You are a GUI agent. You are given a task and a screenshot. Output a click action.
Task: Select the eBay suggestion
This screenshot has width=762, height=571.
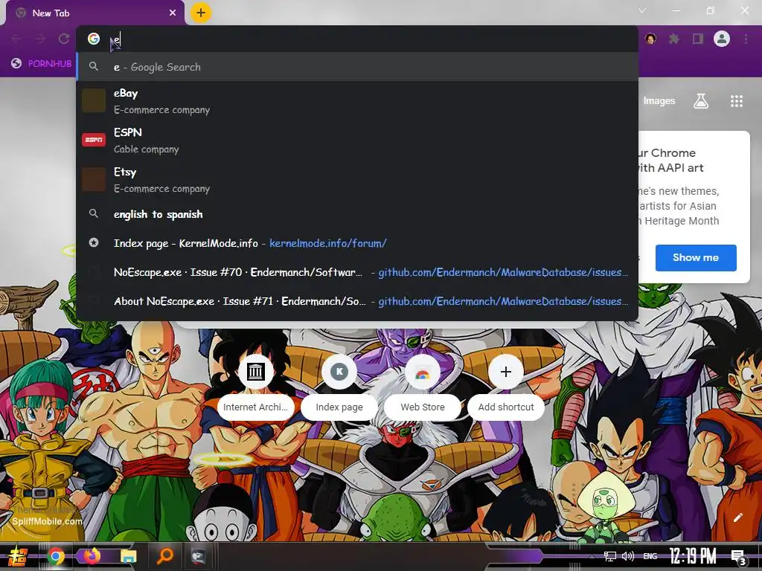click(357, 101)
